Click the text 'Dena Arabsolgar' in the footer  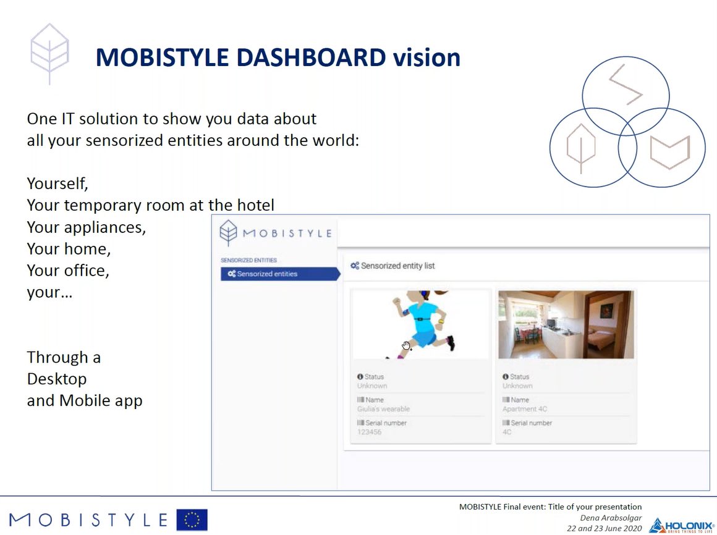611,518
